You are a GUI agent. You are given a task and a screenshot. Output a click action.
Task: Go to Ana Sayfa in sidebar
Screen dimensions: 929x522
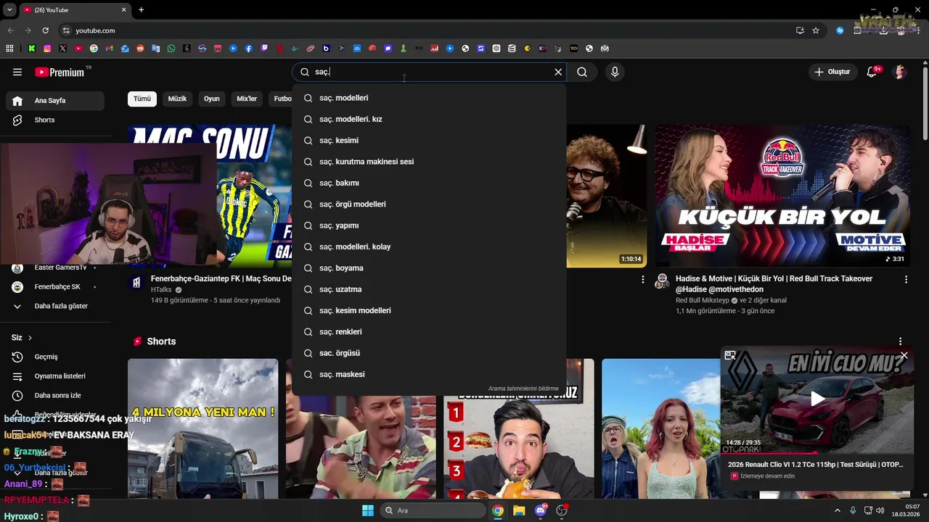pyautogui.click(x=55, y=101)
